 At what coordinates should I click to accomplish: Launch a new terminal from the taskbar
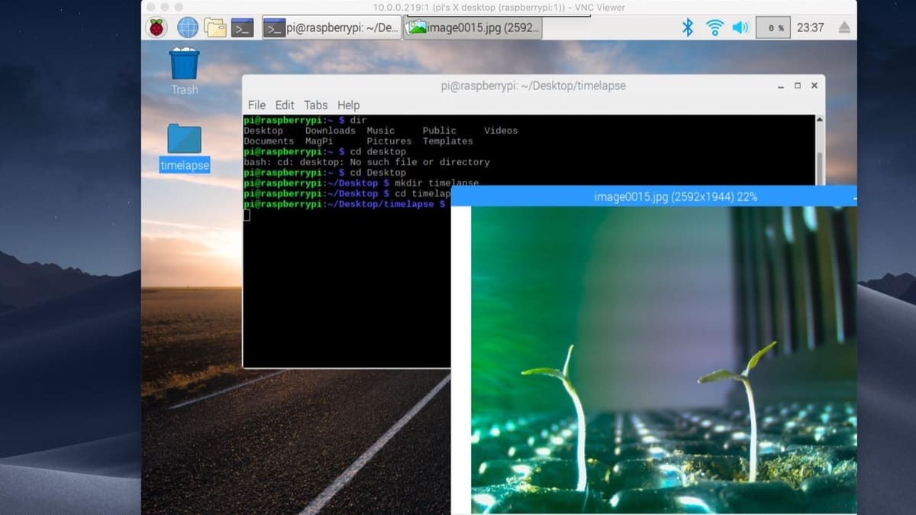click(x=242, y=28)
